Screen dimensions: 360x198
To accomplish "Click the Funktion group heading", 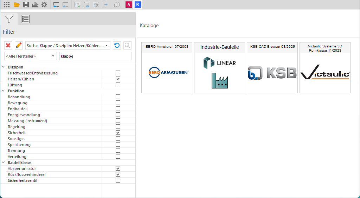I will click(x=16, y=91).
